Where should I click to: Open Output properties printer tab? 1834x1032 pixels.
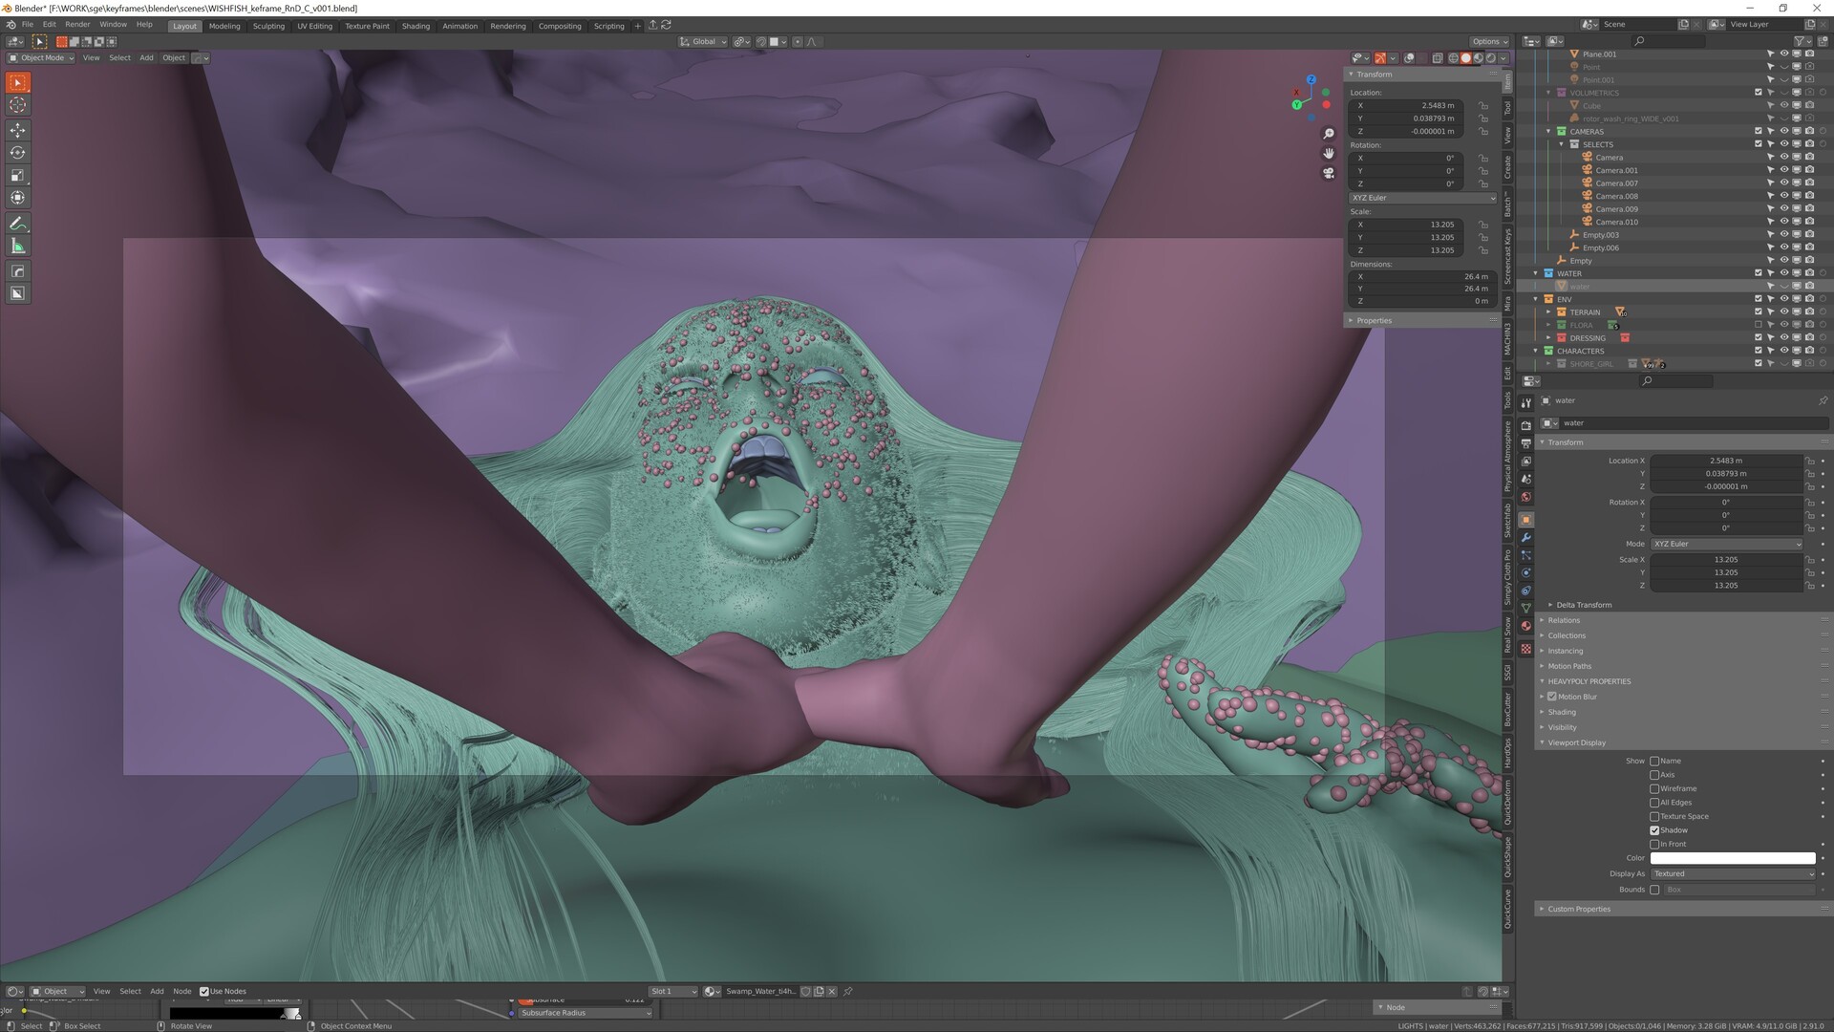tap(1525, 443)
